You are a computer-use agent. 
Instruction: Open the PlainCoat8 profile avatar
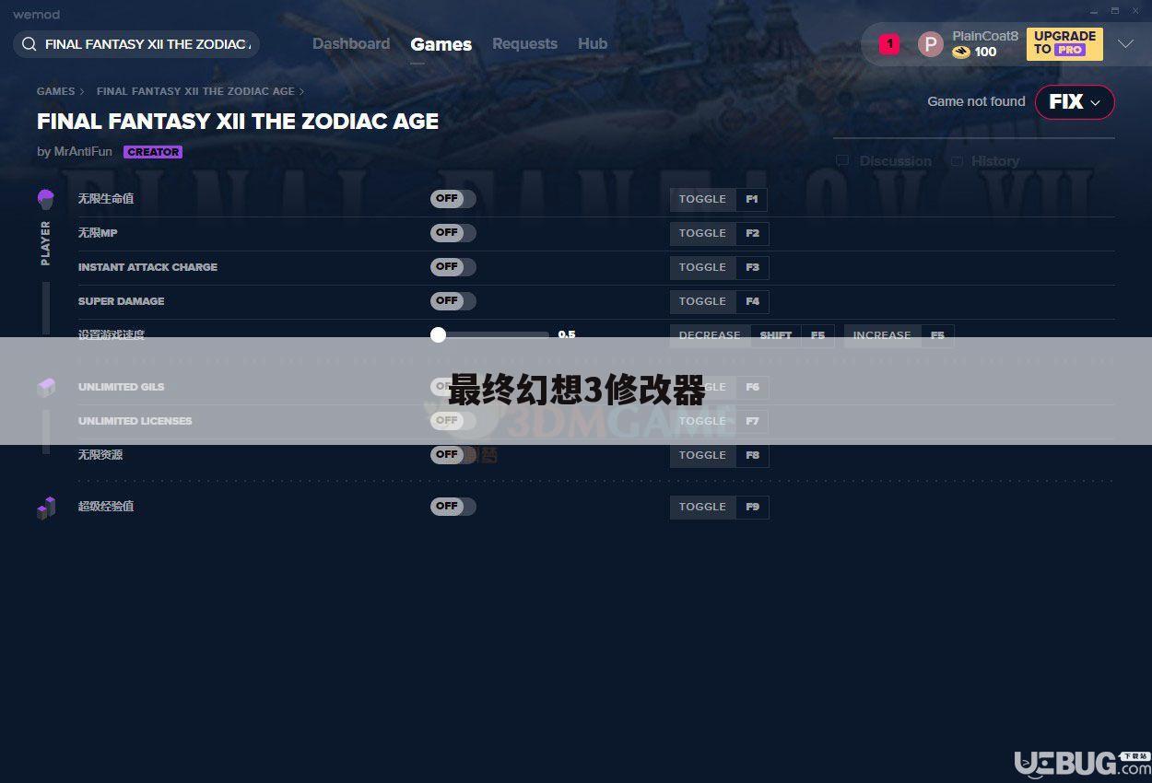(x=931, y=44)
